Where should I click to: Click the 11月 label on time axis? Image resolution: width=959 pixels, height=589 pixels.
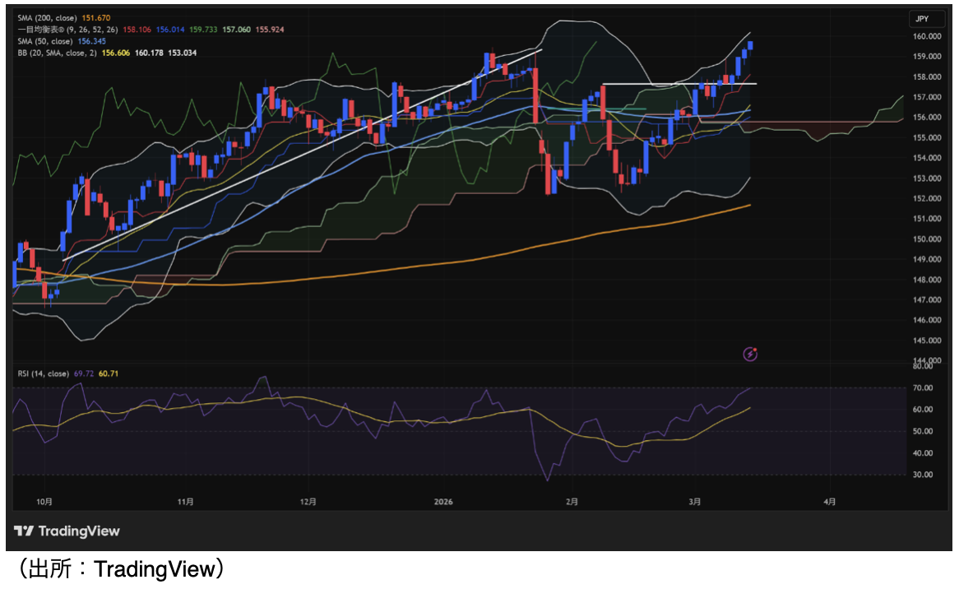coord(186,501)
